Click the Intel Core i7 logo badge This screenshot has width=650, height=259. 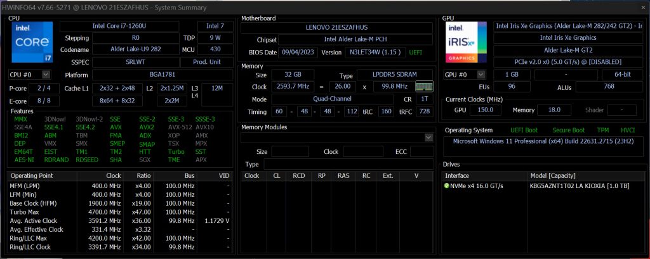click(x=32, y=42)
